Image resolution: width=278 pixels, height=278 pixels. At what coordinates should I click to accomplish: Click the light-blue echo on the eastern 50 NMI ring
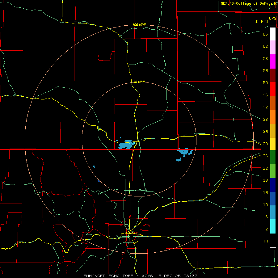185,152
